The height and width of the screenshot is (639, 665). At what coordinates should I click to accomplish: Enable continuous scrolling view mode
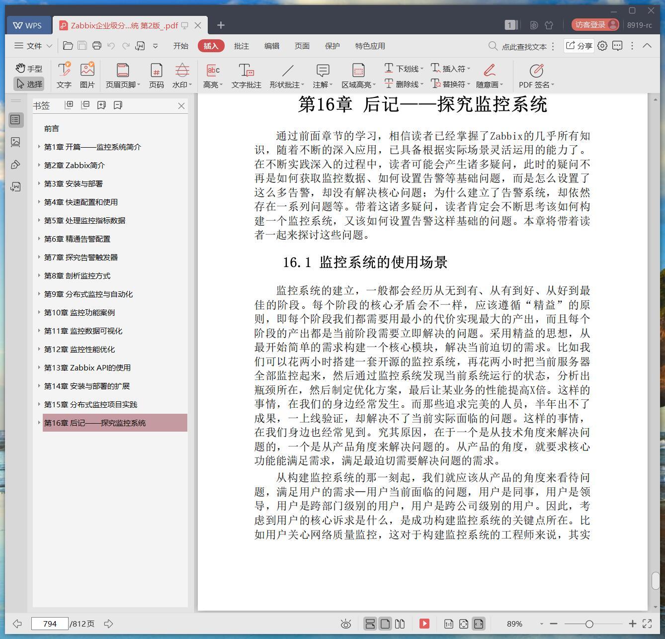(370, 624)
